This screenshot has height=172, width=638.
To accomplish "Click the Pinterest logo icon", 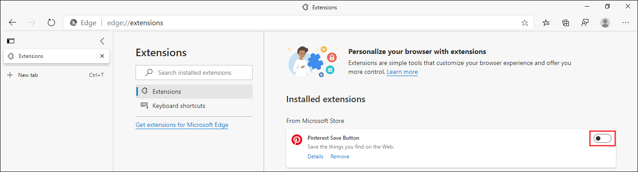I will point(297,140).
